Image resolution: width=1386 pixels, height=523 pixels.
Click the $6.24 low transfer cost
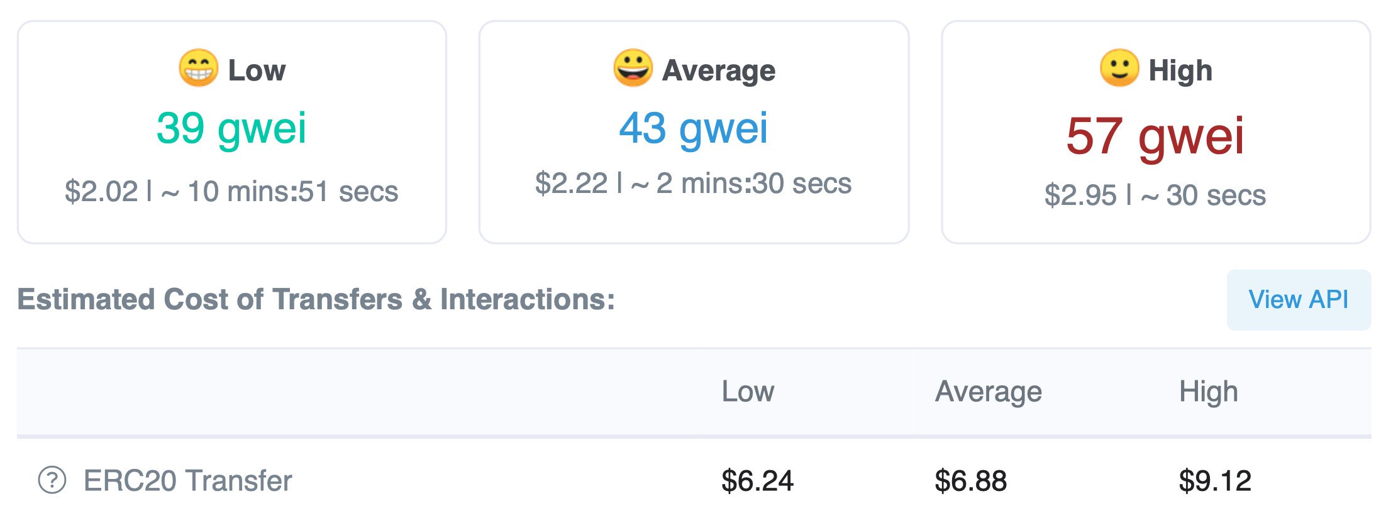[x=757, y=481]
